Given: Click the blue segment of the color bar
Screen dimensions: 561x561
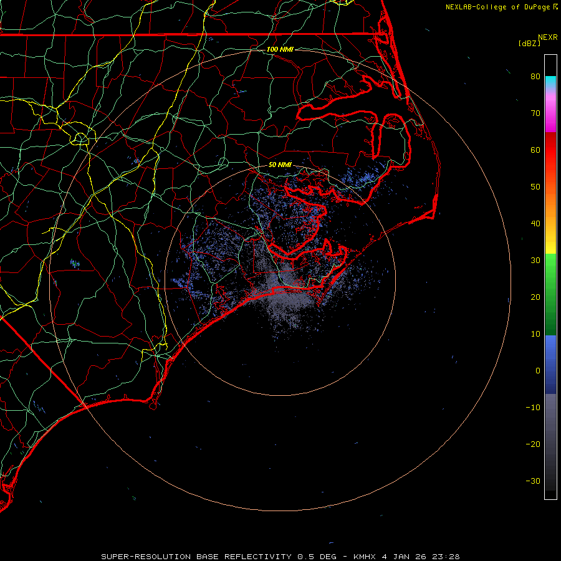Looking at the screenshot, I should [550, 364].
